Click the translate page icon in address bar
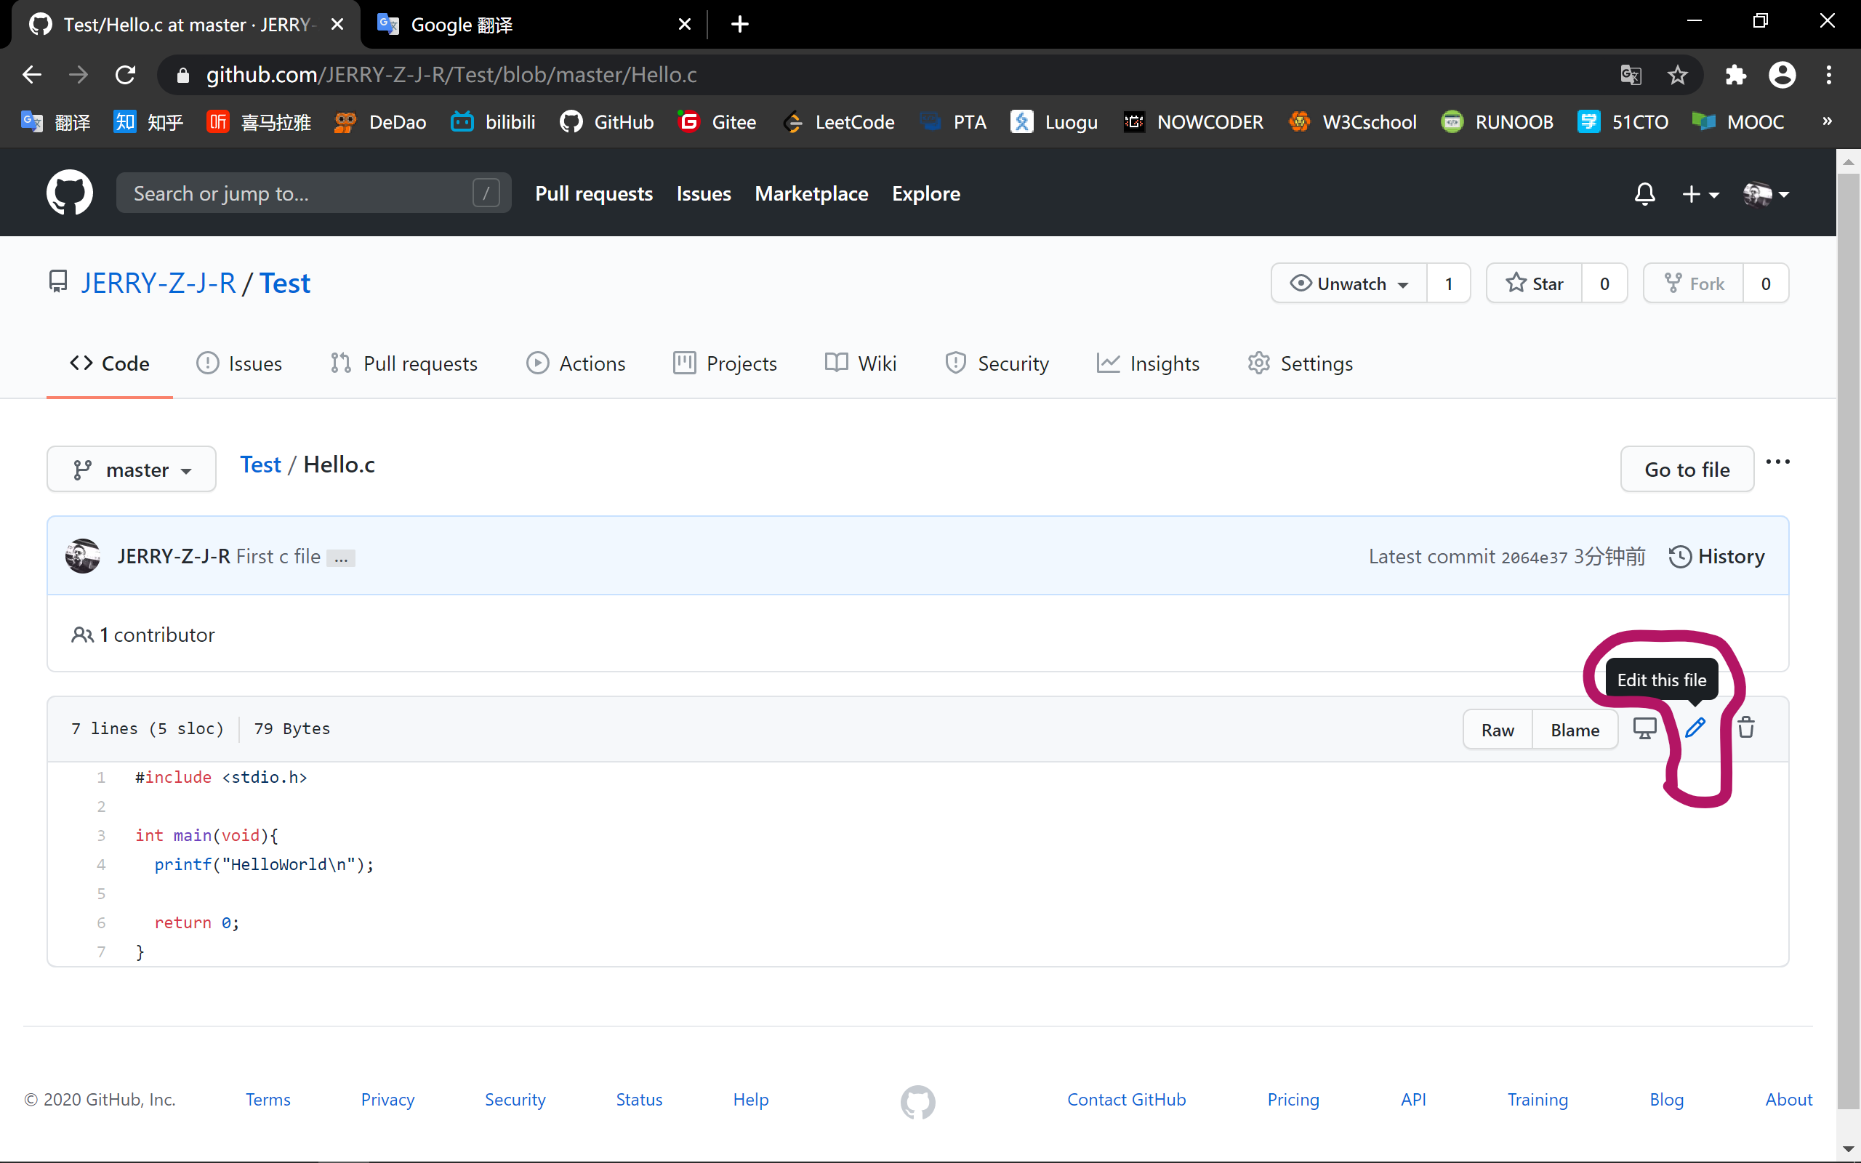Screen dimensions: 1861x1163 tap(1631, 75)
